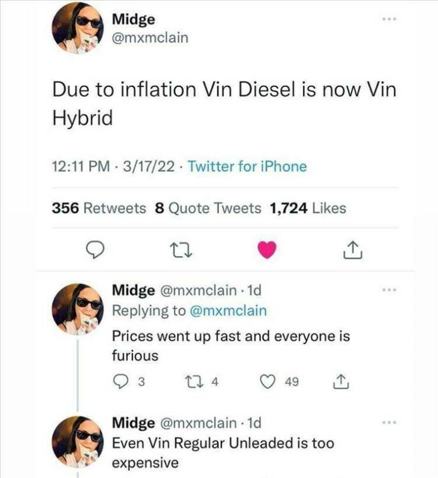Unlike the main tweet via pink heart
The width and height of the screenshot is (438, 478).
tap(267, 251)
